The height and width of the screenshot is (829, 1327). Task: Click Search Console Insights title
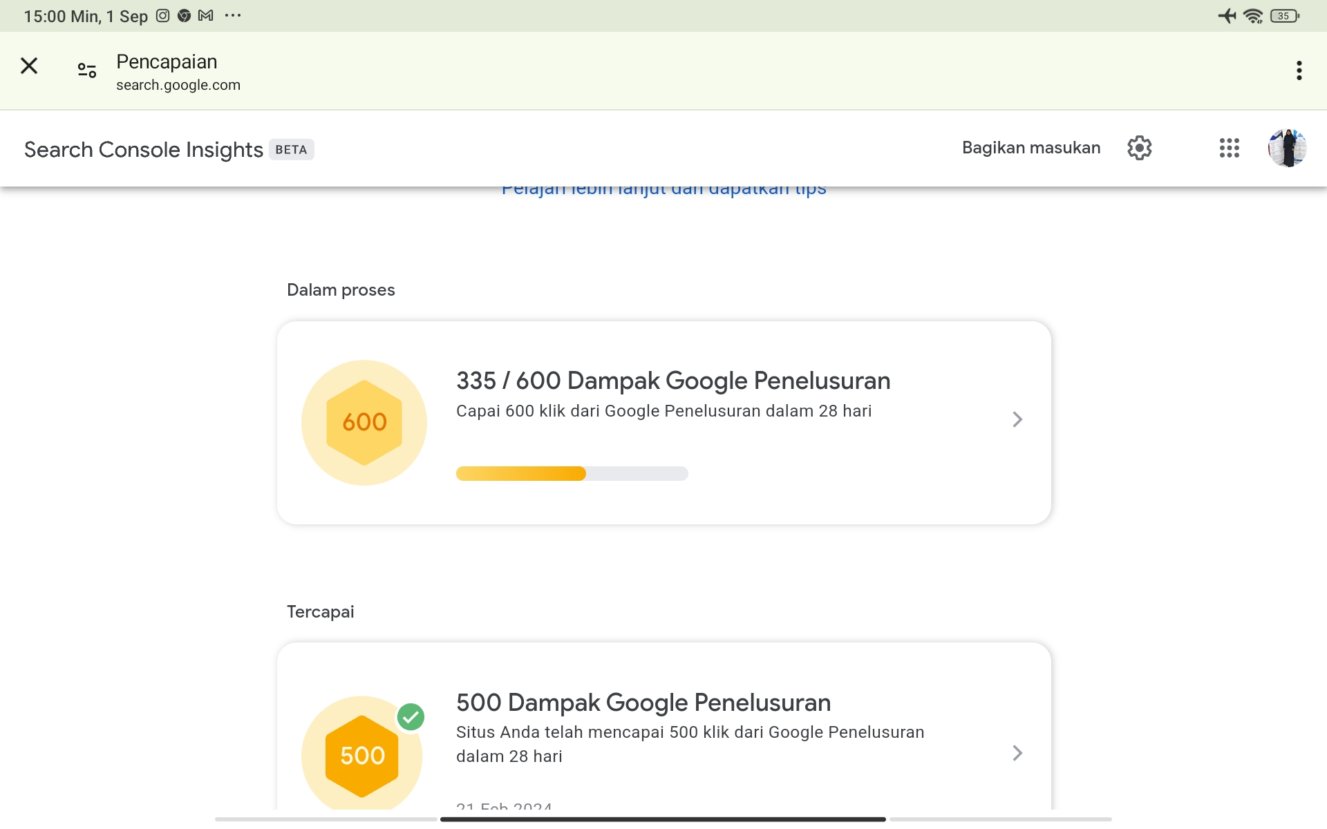pyautogui.click(x=144, y=149)
